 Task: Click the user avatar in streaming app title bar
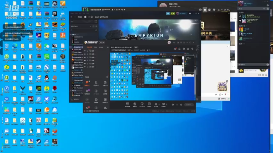click(169, 42)
